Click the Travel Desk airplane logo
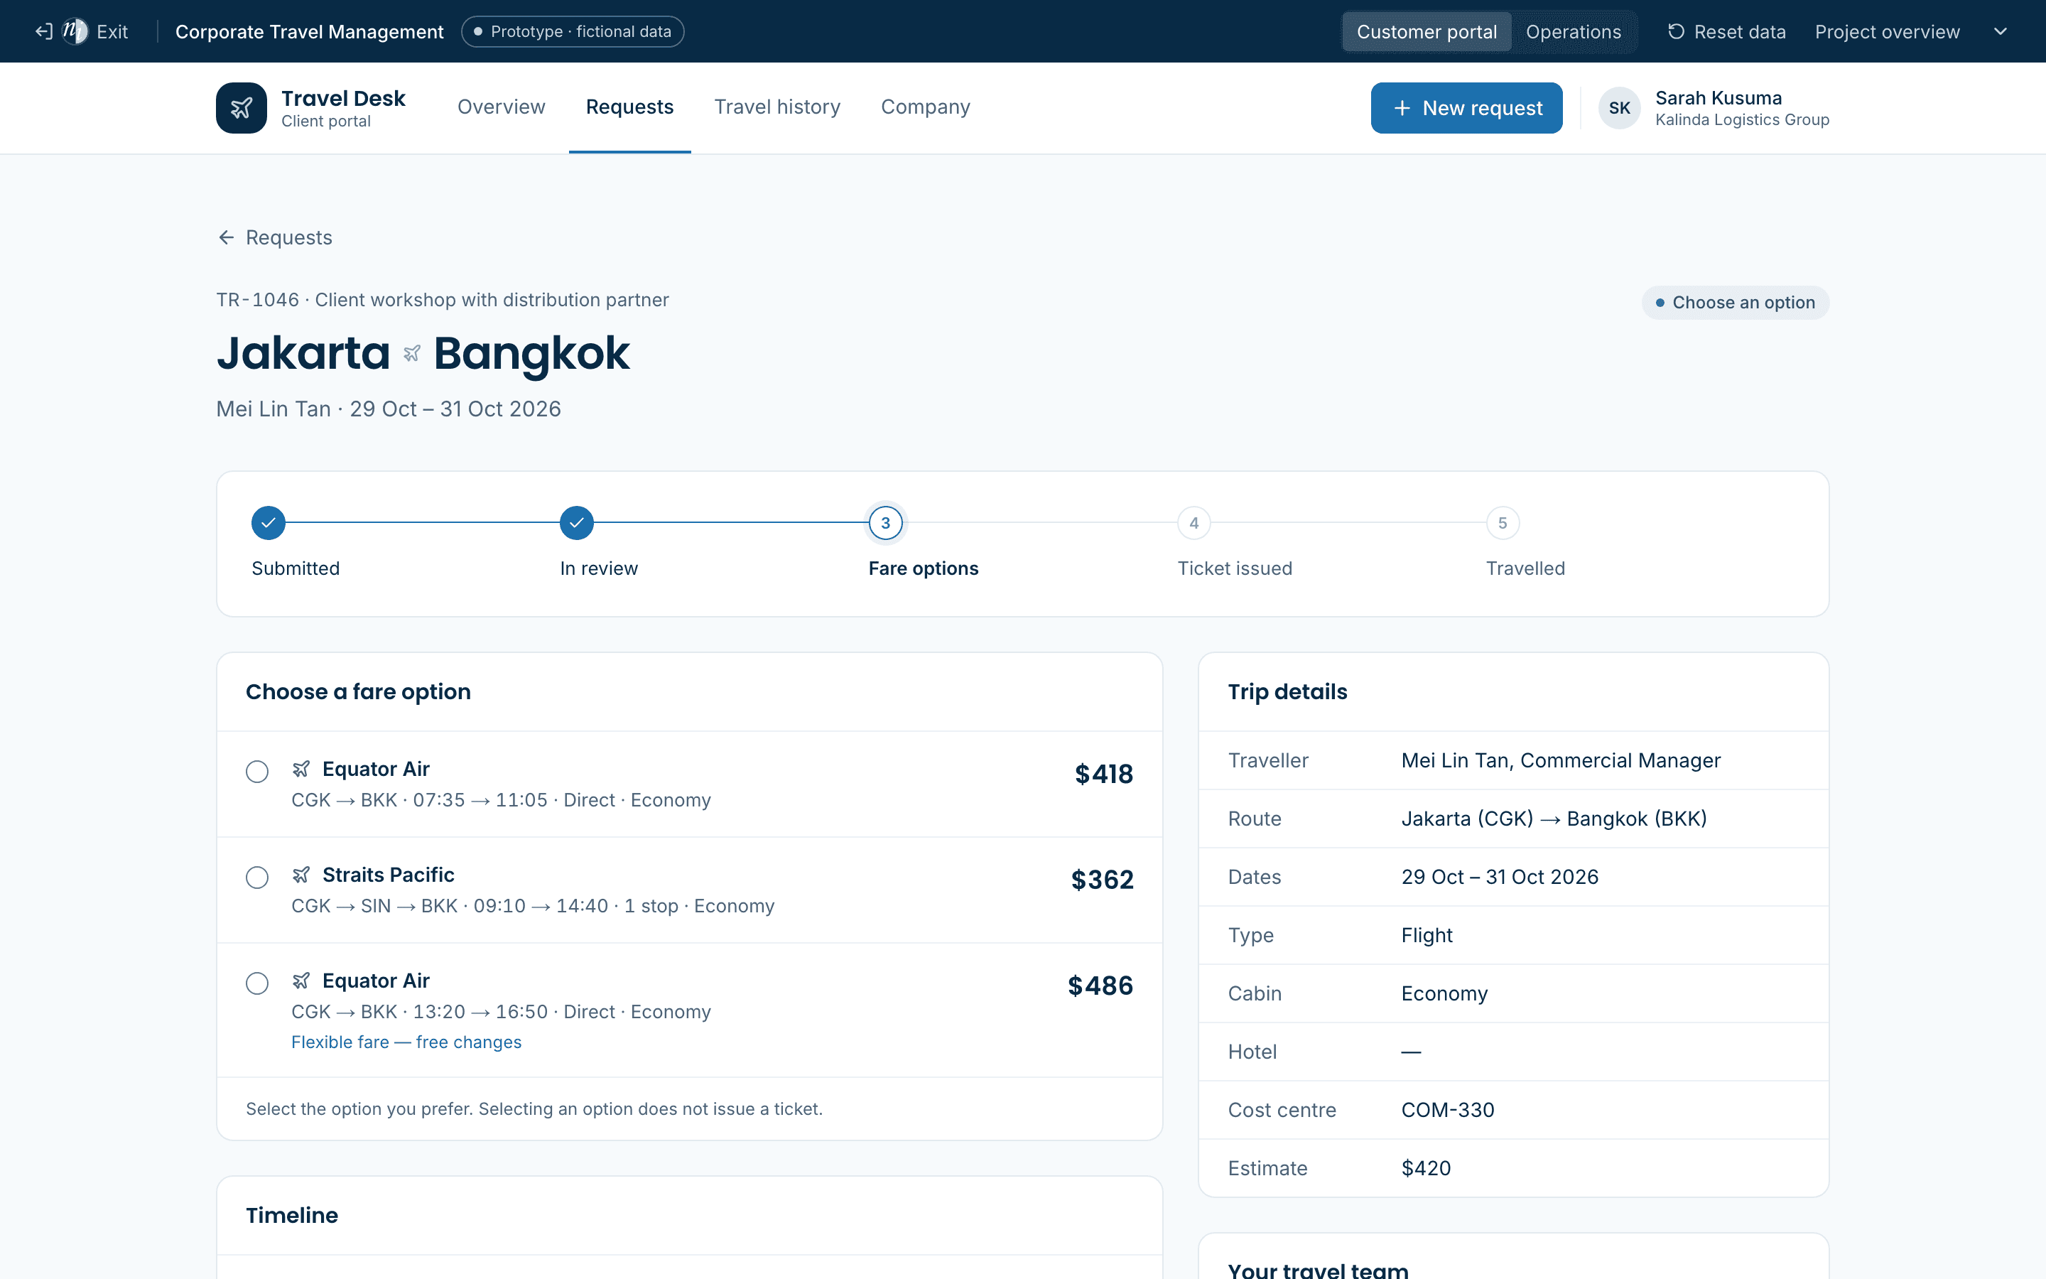This screenshot has height=1279, width=2046. 241,107
